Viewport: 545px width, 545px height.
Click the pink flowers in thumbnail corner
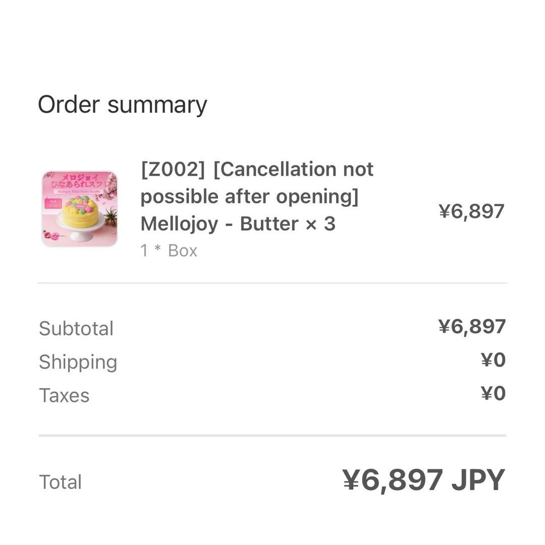pyautogui.click(x=51, y=236)
